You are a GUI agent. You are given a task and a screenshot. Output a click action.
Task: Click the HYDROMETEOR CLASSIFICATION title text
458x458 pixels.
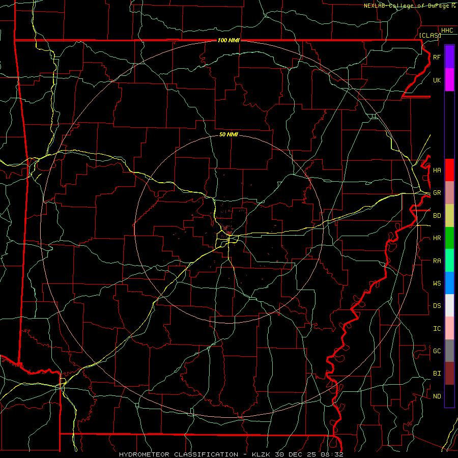coord(179,454)
